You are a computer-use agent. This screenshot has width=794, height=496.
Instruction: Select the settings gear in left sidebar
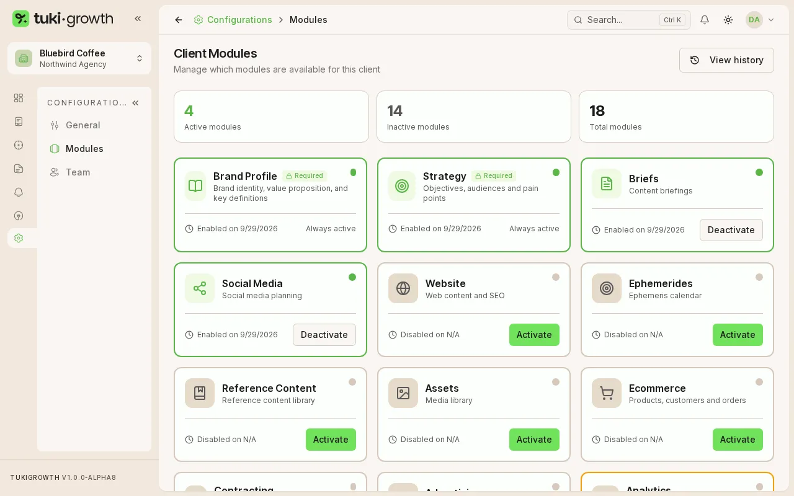click(19, 238)
